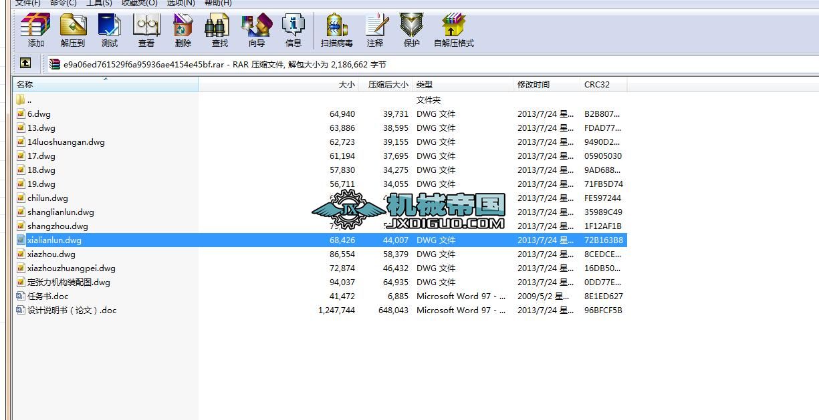
Task: Click the size value 86,554
Action: (342, 254)
